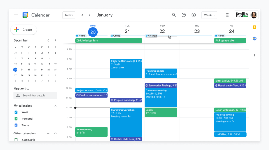Select Friday 24 day header
Viewport: 269px width, 150px height.
pyautogui.click(x=232, y=31)
